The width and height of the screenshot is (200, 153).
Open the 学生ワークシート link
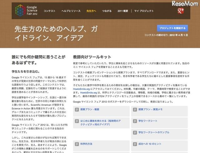(x=148, y=121)
